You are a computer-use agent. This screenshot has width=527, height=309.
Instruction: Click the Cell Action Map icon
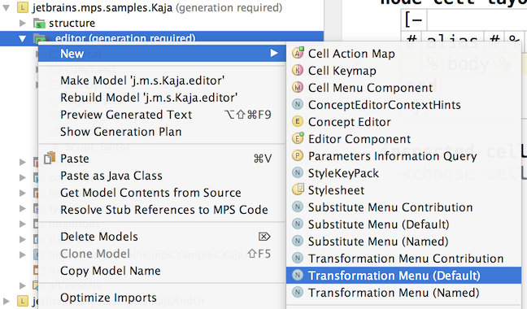(x=298, y=53)
